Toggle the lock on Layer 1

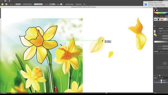coord(157,82)
